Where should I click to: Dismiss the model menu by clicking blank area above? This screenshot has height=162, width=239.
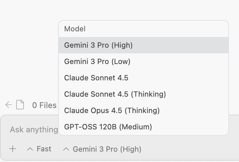[134, 9]
